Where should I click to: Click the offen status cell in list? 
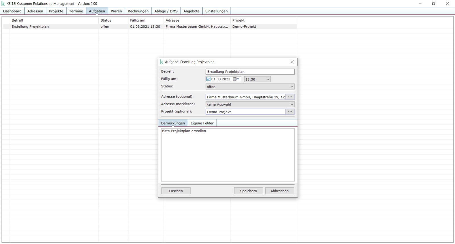pyautogui.click(x=105, y=26)
